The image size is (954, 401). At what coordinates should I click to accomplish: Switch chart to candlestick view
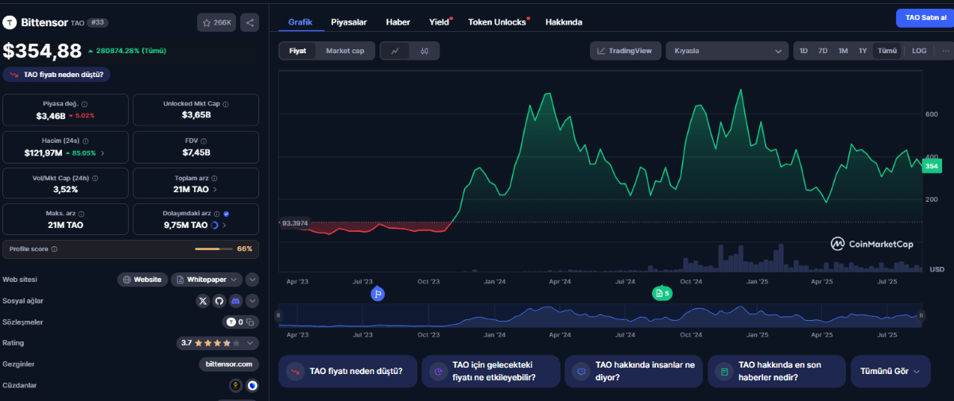point(425,51)
